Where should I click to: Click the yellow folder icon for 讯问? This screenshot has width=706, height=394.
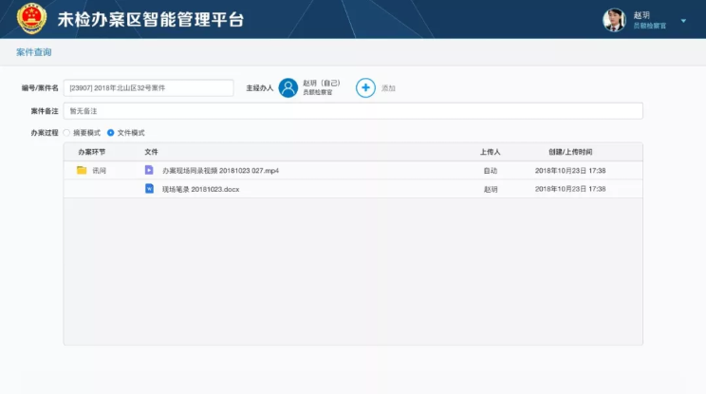[82, 171]
